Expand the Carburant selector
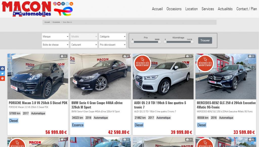The width and height of the screenshot is (259, 147). point(84,45)
